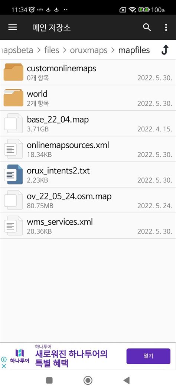This screenshot has width=176, height=391.
Task: Select base_22_04.map file
Action: (88, 123)
